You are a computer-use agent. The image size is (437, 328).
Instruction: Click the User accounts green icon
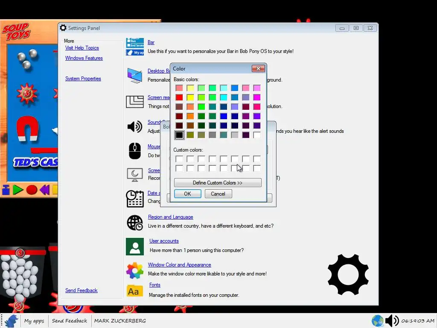[x=135, y=246]
